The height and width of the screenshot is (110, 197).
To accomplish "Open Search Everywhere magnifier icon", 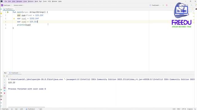I will tap(191, 5).
